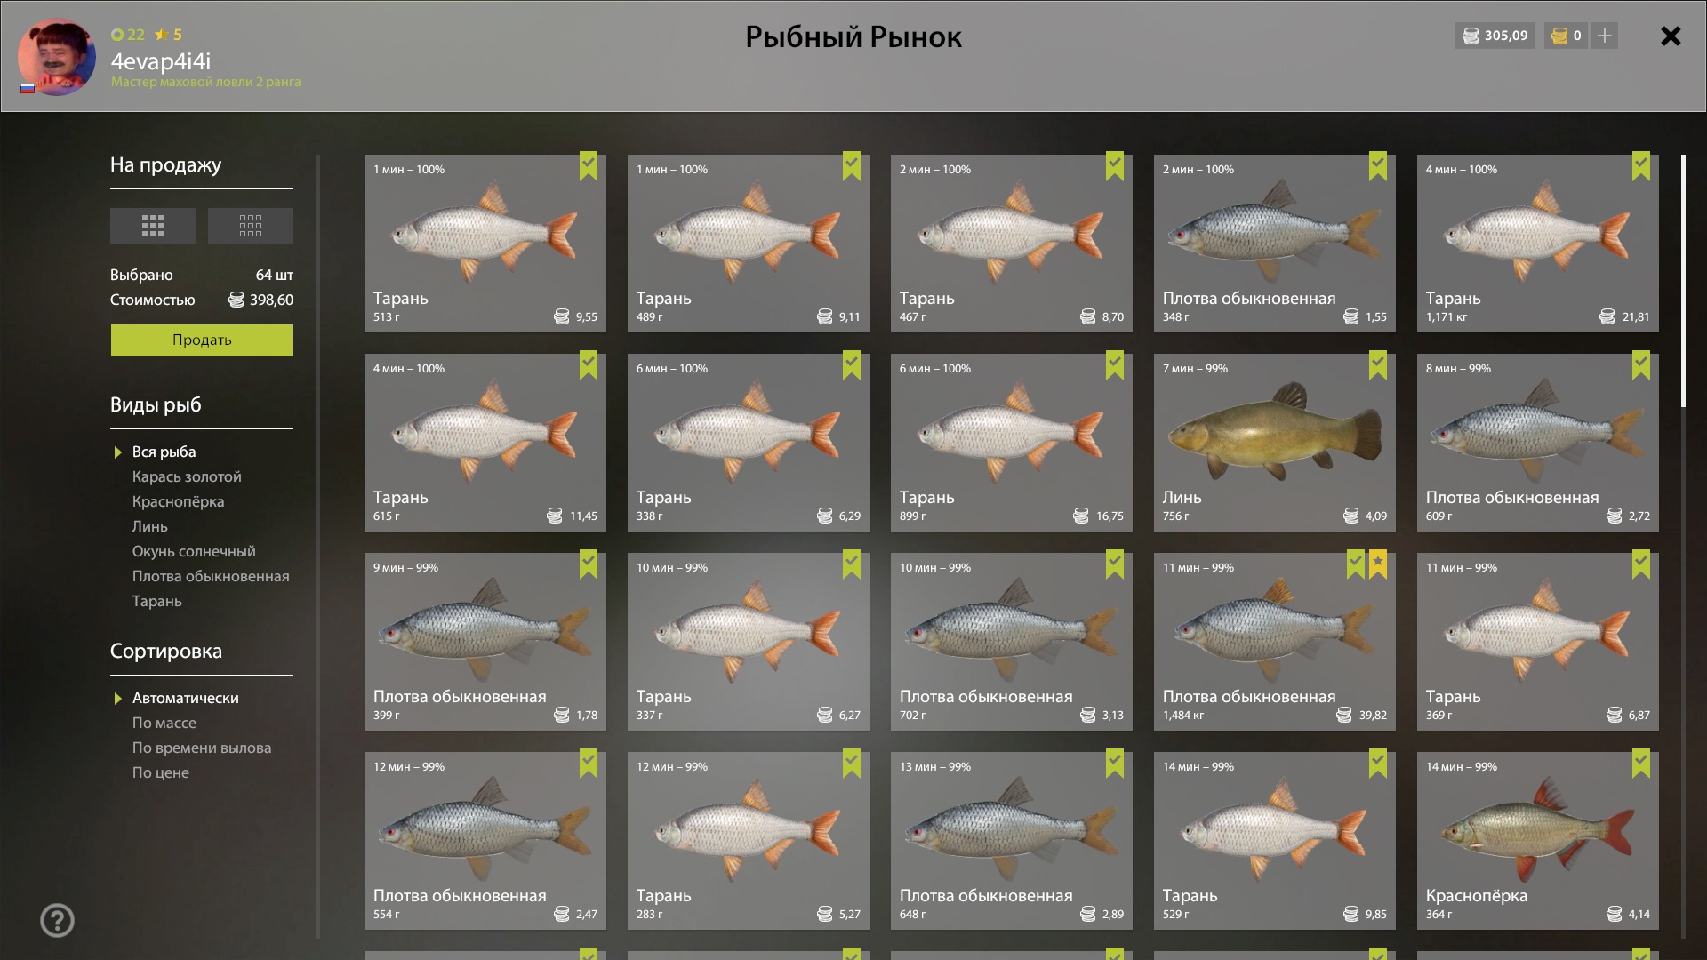Click the gold star trophy badge on Плотва 1,484 кг

click(x=1377, y=564)
